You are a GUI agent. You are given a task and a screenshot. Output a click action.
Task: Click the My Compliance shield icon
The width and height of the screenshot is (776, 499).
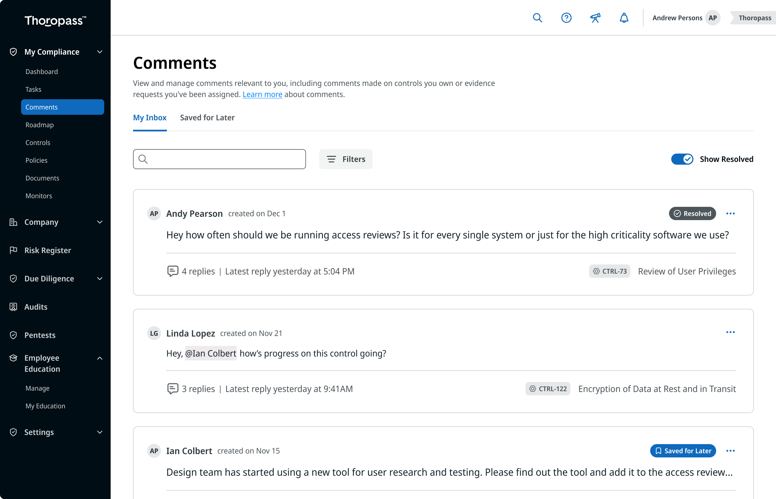click(13, 52)
